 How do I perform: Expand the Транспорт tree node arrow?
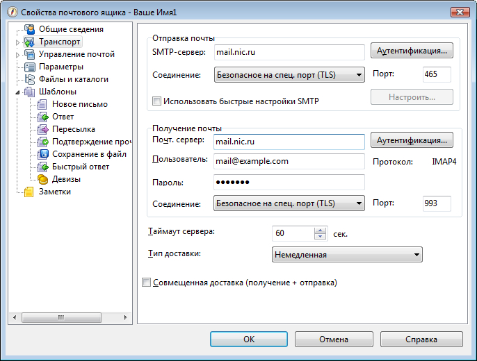(17, 42)
